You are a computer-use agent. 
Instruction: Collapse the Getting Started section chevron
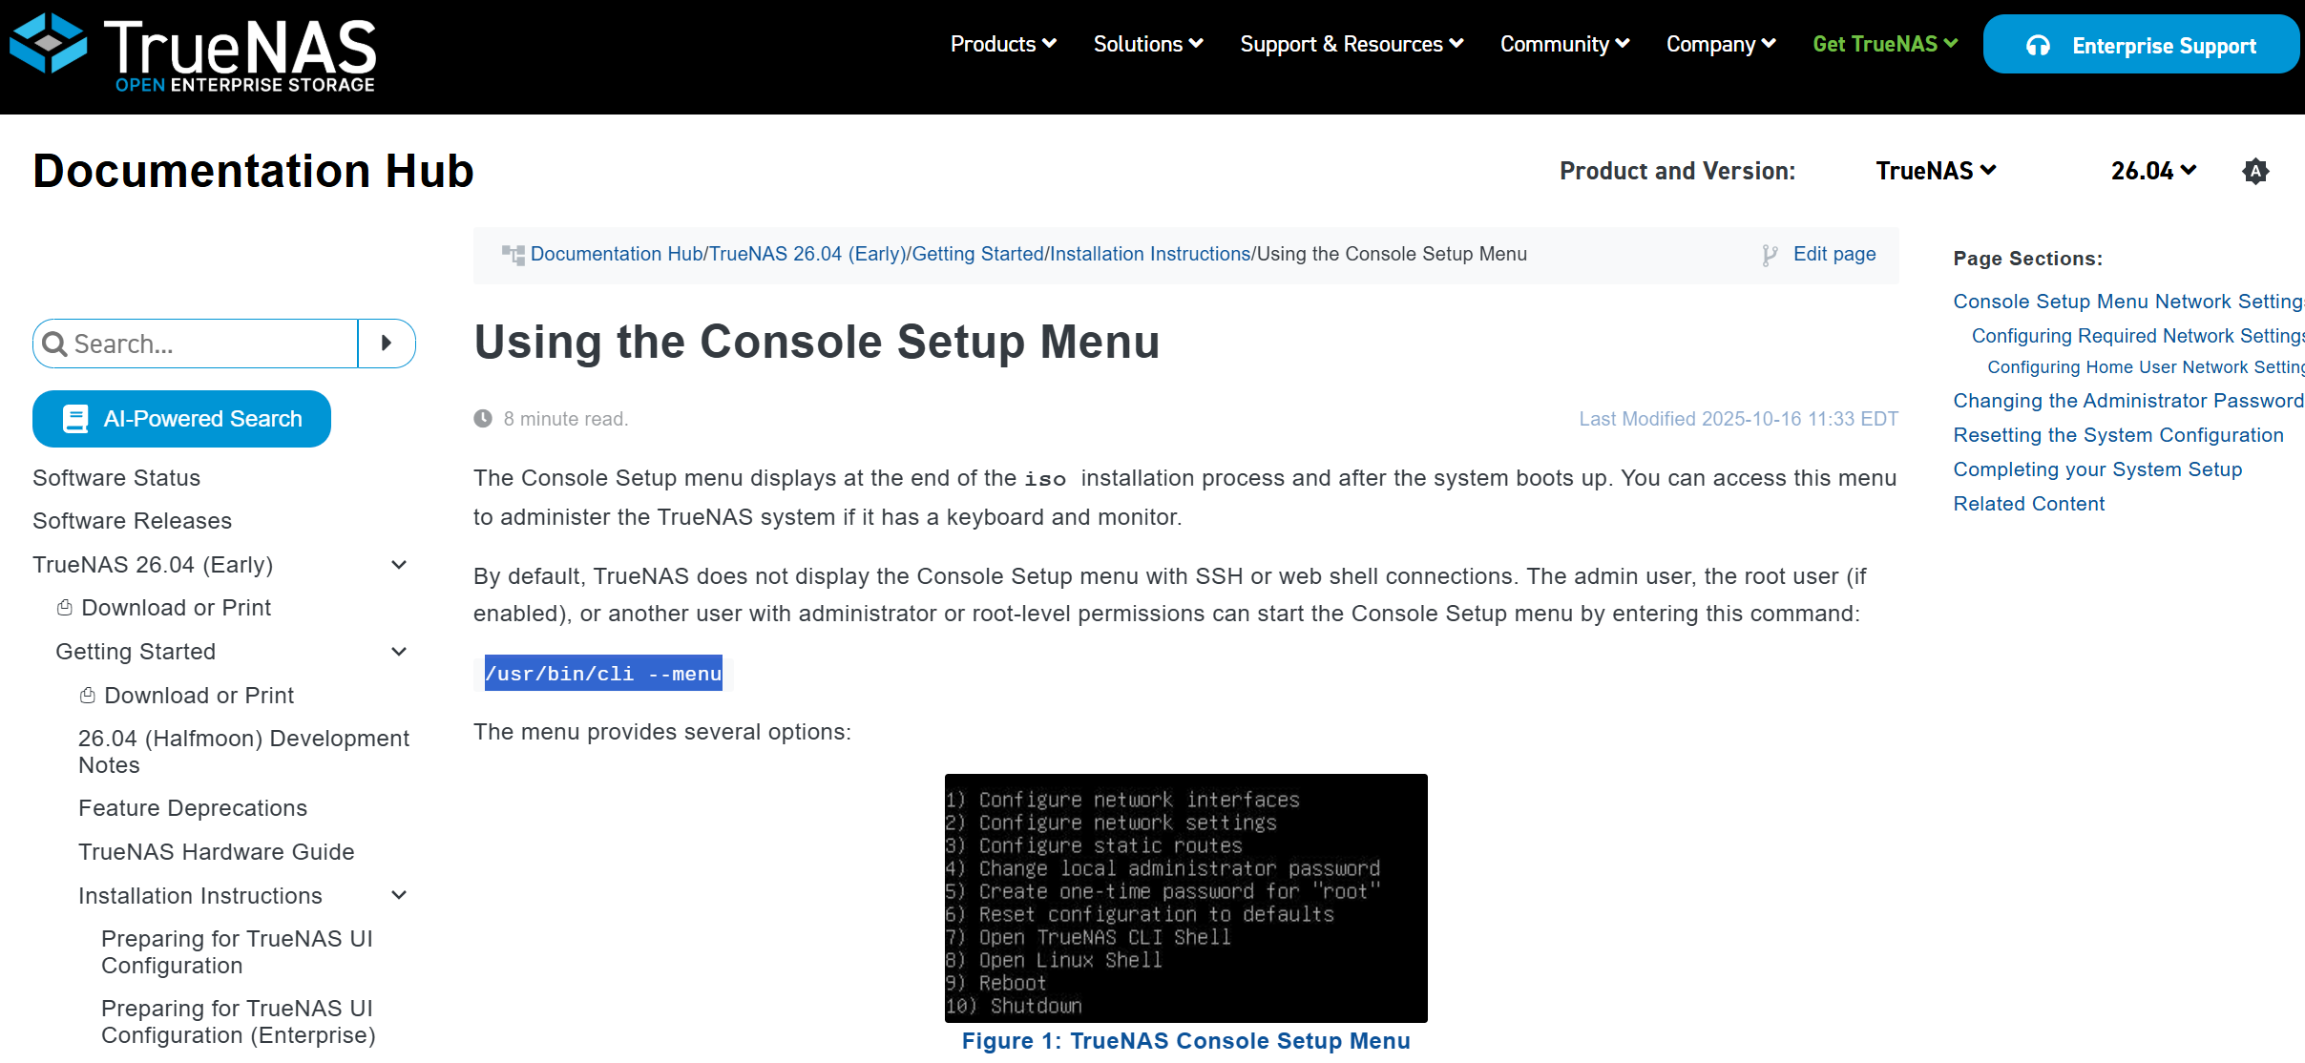tap(399, 652)
